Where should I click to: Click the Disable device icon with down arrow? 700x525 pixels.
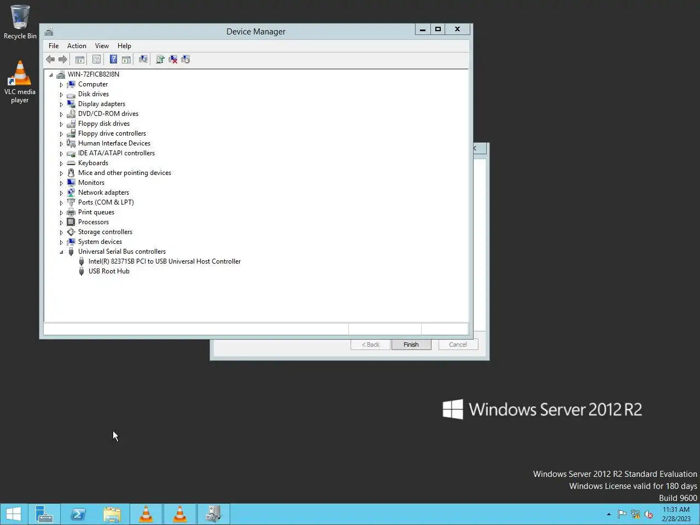point(185,60)
